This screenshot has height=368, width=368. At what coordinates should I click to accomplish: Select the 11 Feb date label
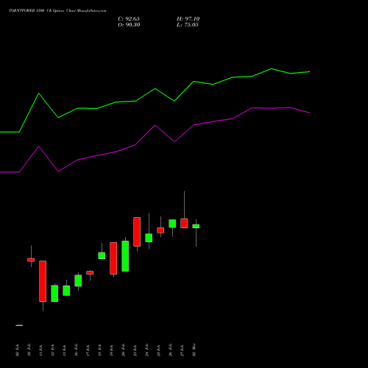pyautogui.click(x=41, y=350)
